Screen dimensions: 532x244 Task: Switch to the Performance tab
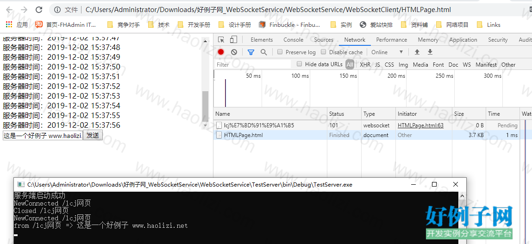click(392, 40)
